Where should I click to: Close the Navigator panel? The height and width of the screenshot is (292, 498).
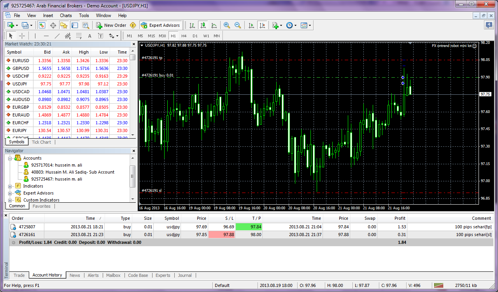pyautogui.click(x=134, y=151)
